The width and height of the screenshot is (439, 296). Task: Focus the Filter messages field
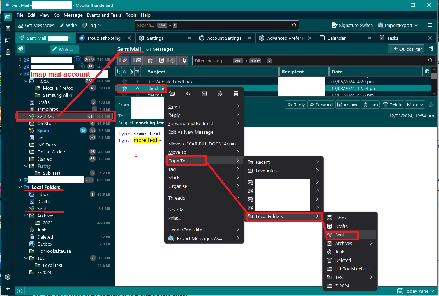(x=313, y=61)
